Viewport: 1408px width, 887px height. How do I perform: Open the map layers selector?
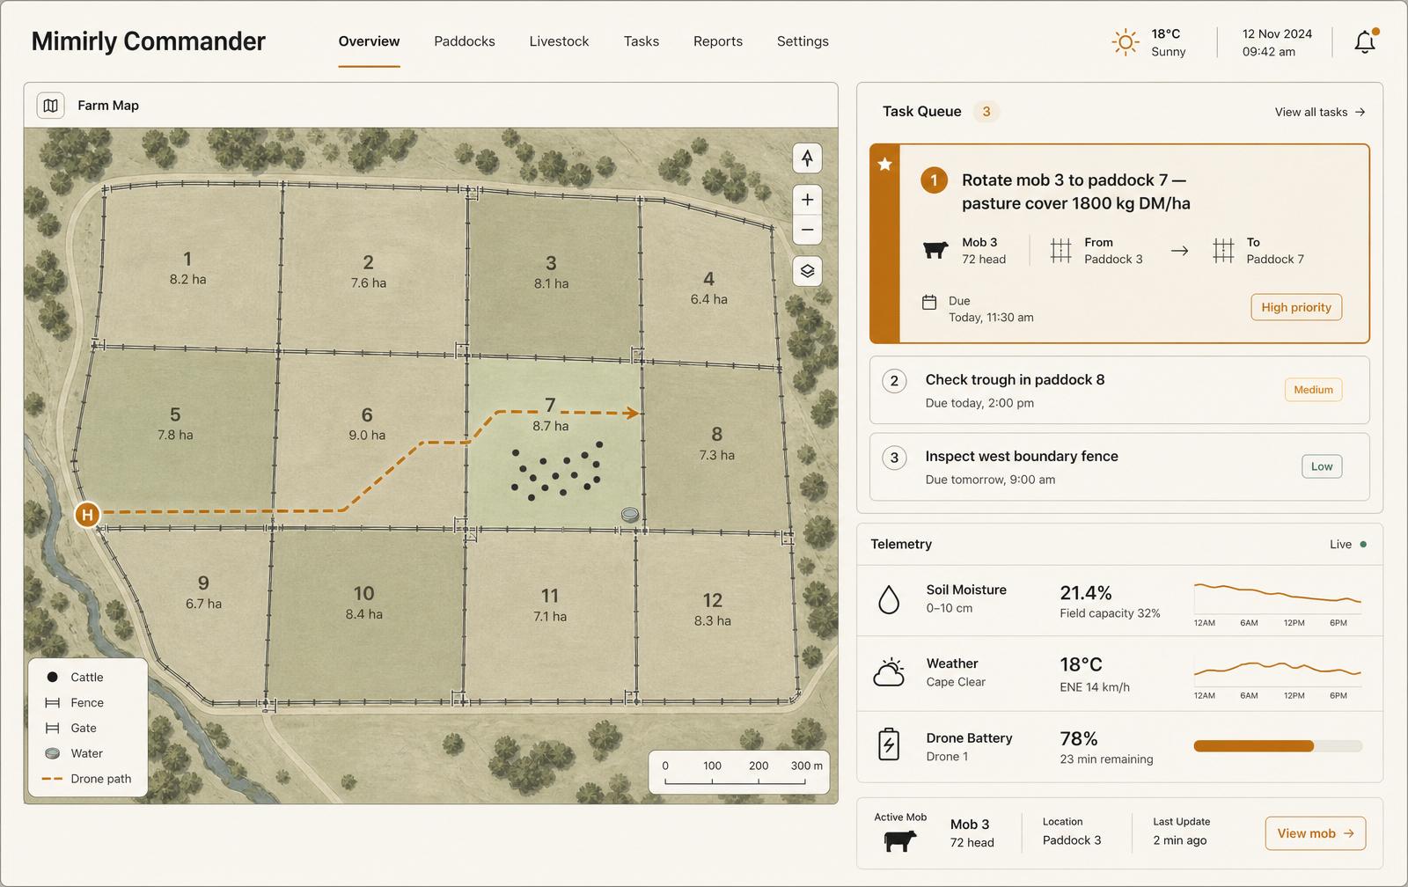tap(807, 271)
